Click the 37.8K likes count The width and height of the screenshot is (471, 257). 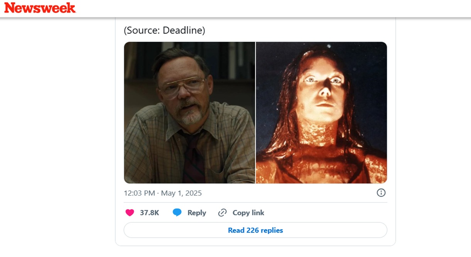[x=150, y=213]
